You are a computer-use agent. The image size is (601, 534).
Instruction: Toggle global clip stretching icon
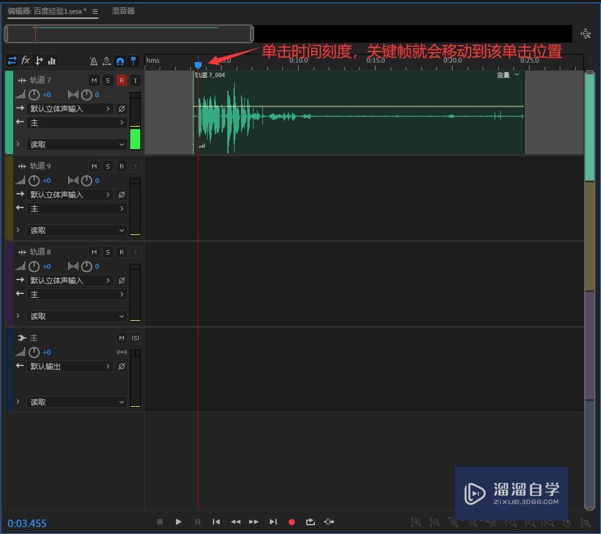point(106,61)
